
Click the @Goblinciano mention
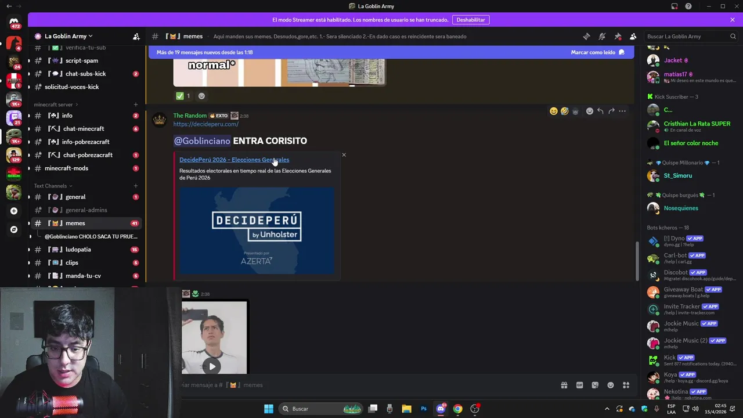202,140
